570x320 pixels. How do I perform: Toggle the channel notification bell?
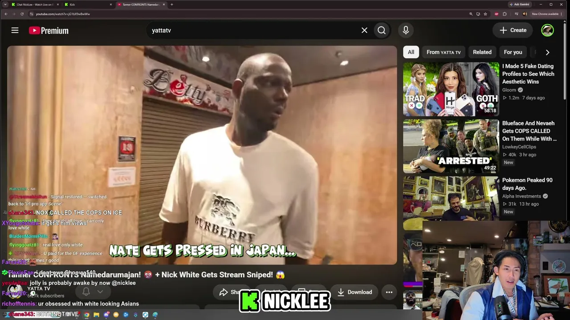86,292
